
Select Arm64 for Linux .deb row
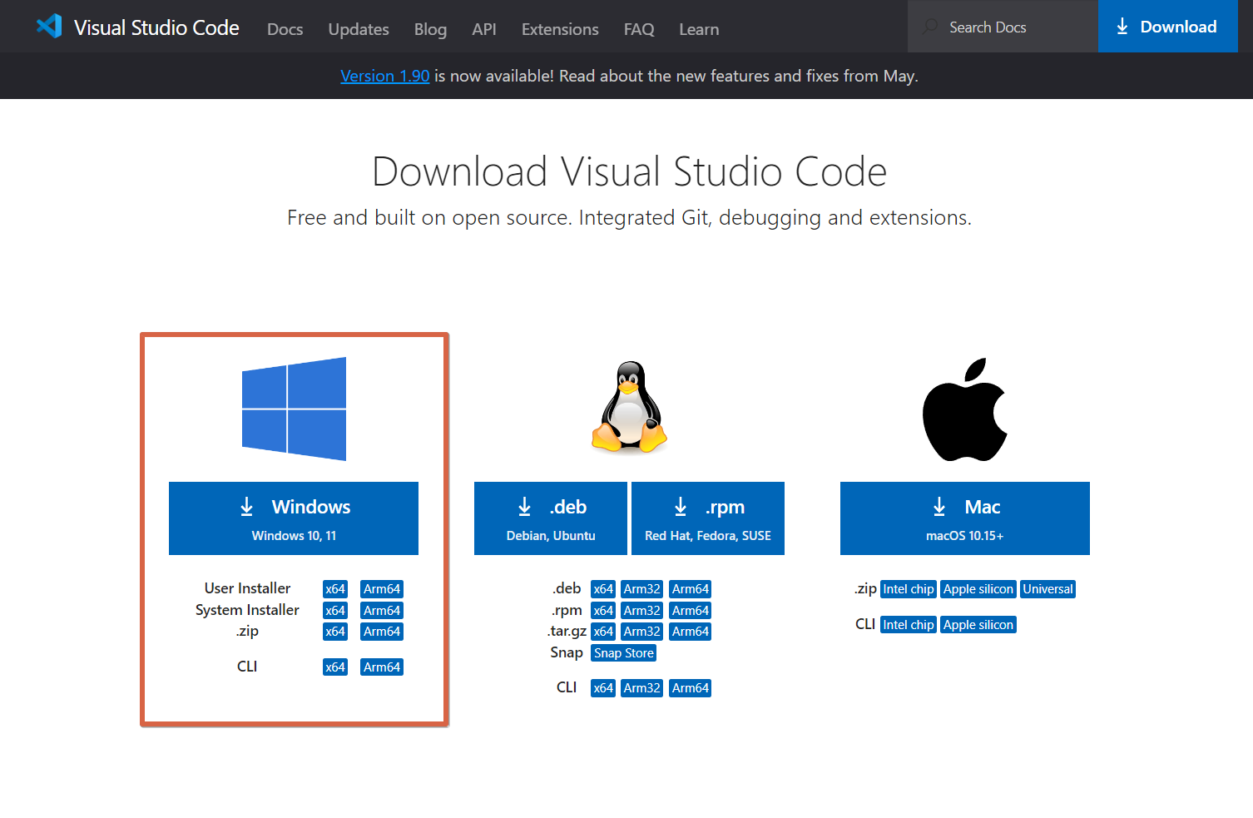point(691,589)
